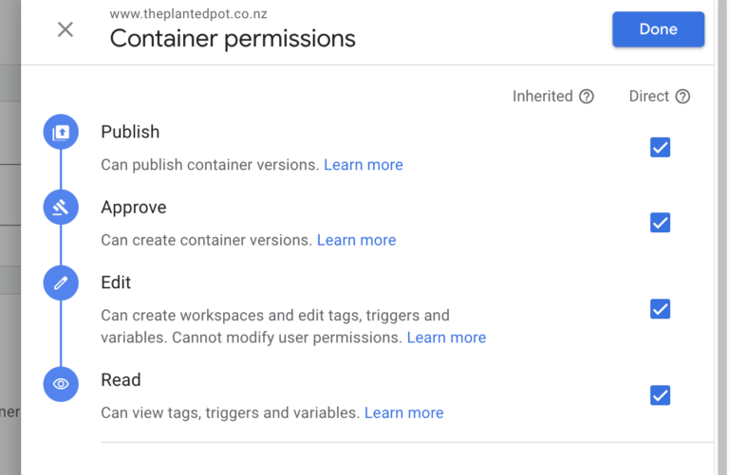Open Learn more link for Publish

[364, 165]
